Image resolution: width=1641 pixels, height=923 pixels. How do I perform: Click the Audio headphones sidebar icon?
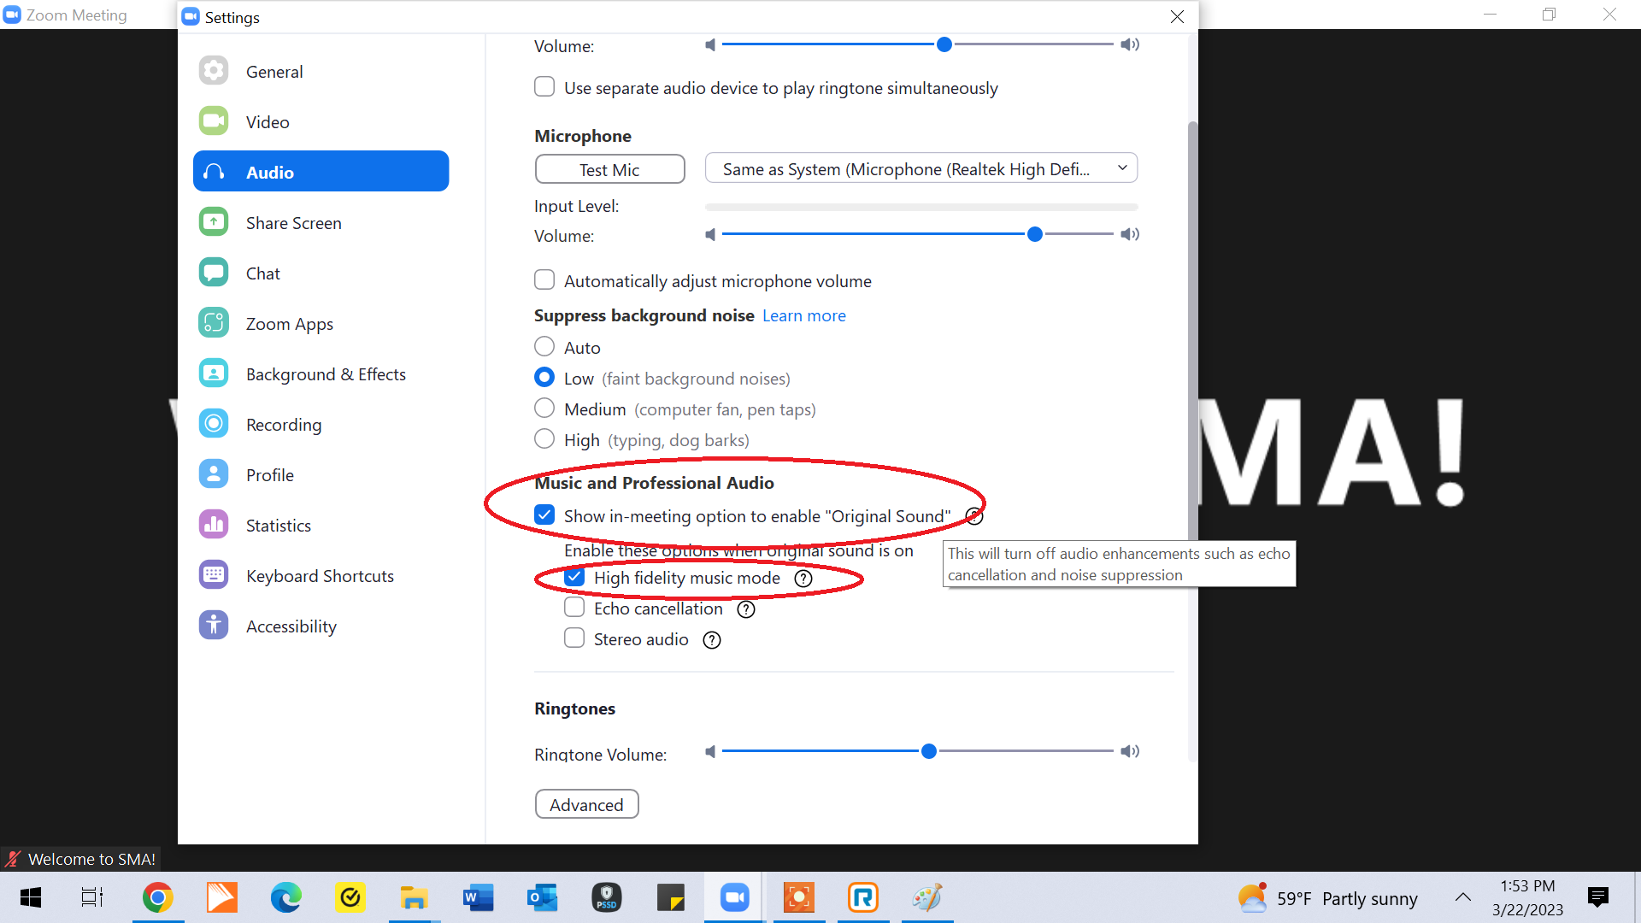click(x=214, y=172)
